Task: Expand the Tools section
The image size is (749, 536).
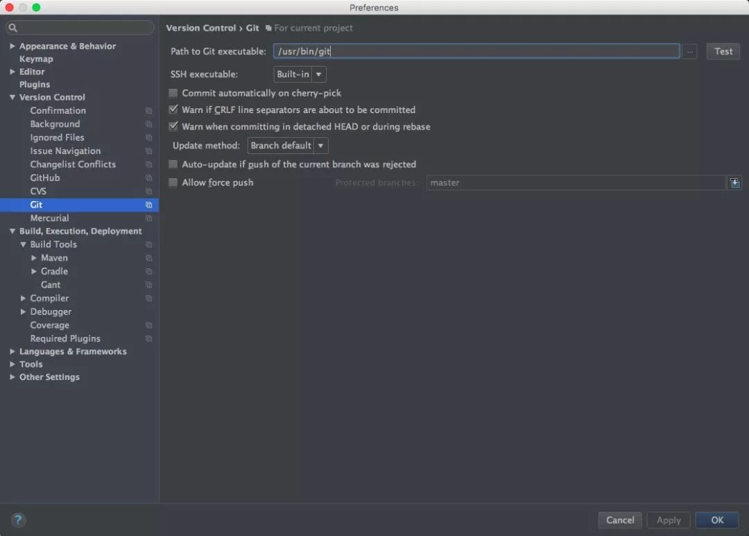Action: (x=12, y=364)
